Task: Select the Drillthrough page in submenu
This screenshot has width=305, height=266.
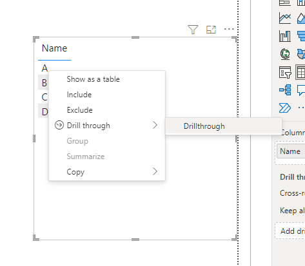Action: [224, 126]
